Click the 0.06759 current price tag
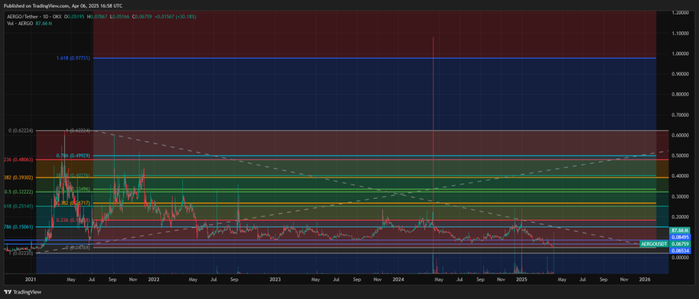 point(681,244)
